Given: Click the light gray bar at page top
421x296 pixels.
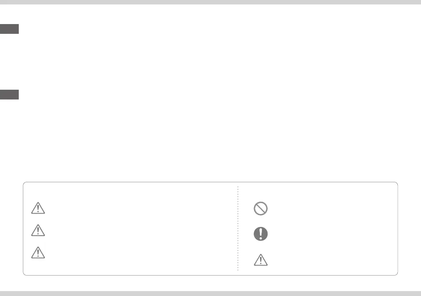Looking at the screenshot, I should 210,2.
